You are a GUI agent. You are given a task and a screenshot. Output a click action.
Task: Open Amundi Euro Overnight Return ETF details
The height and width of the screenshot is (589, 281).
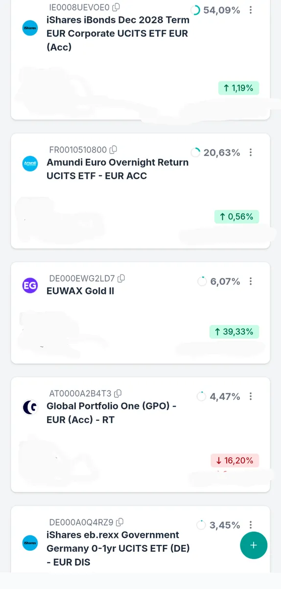(117, 169)
